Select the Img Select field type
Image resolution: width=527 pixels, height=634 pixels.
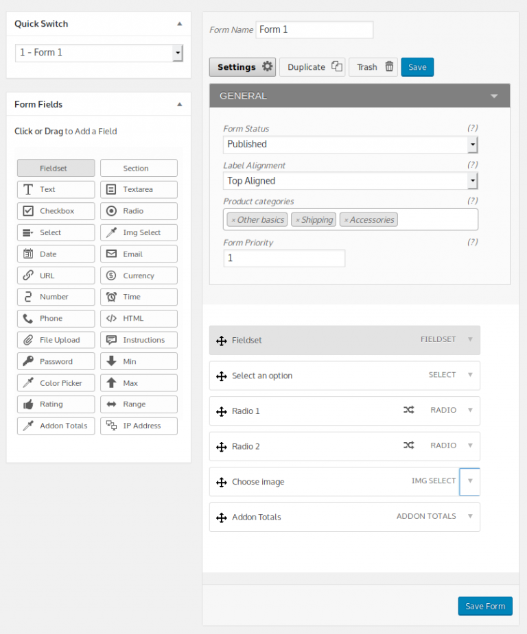pyautogui.click(x=139, y=232)
